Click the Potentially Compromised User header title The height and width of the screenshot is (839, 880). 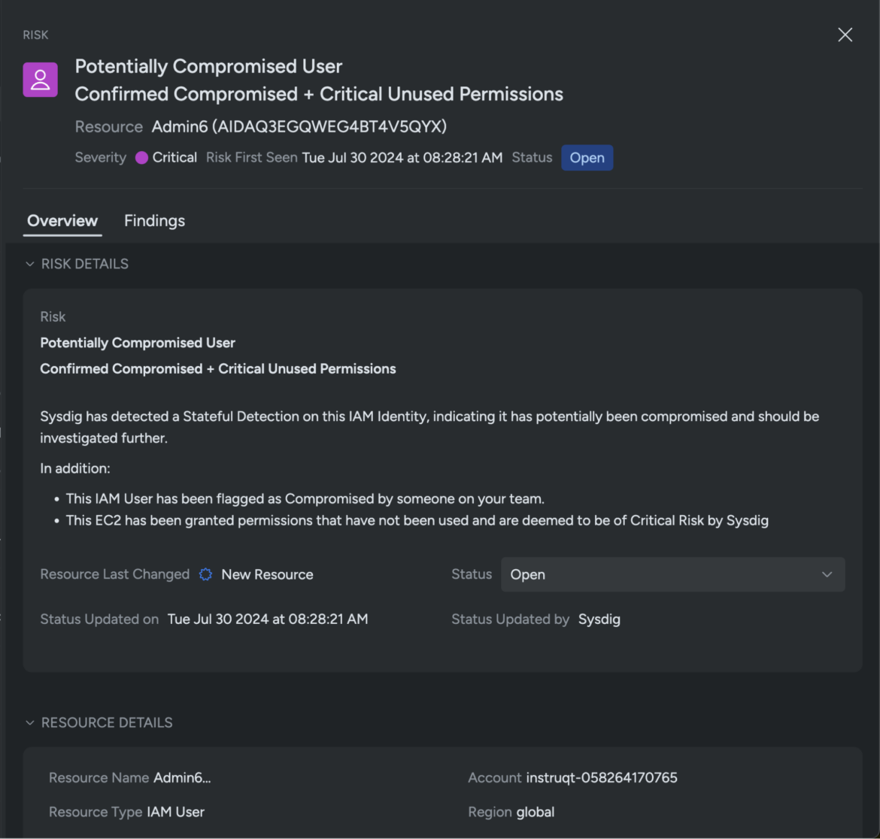pyautogui.click(x=208, y=66)
